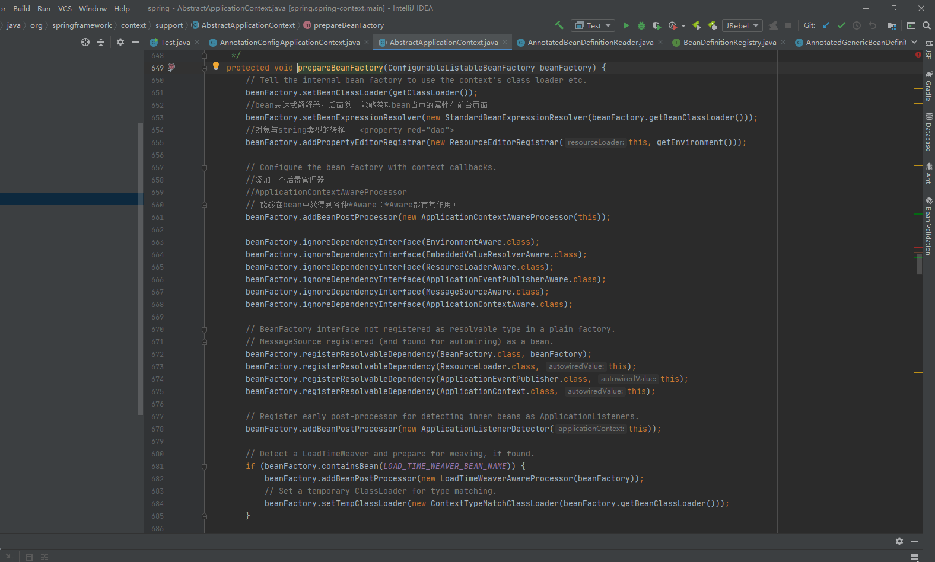The width and height of the screenshot is (935, 562).
Task: Open AnnotatedBeanDefinitionReader.java tab
Action: pos(590,42)
